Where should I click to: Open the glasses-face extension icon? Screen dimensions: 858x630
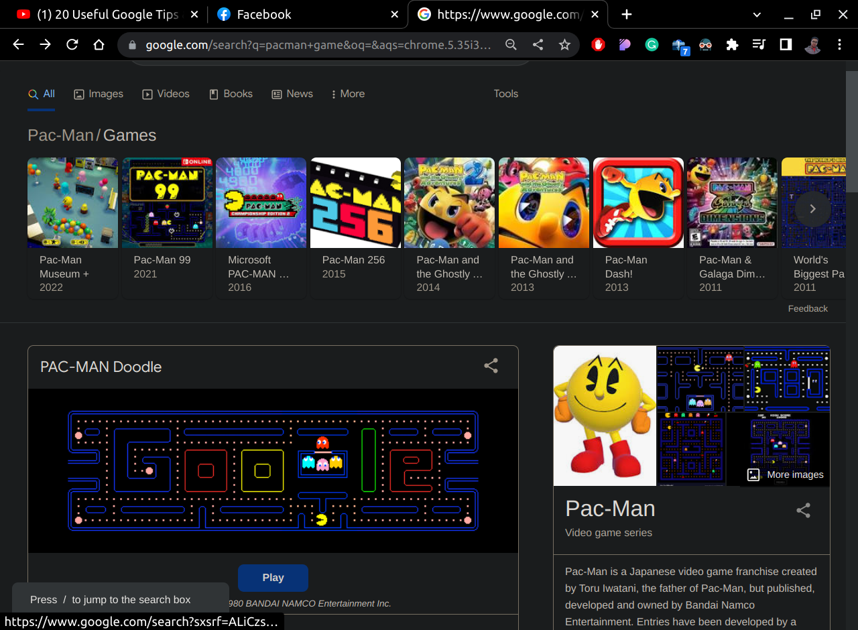click(x=705, y=45)
